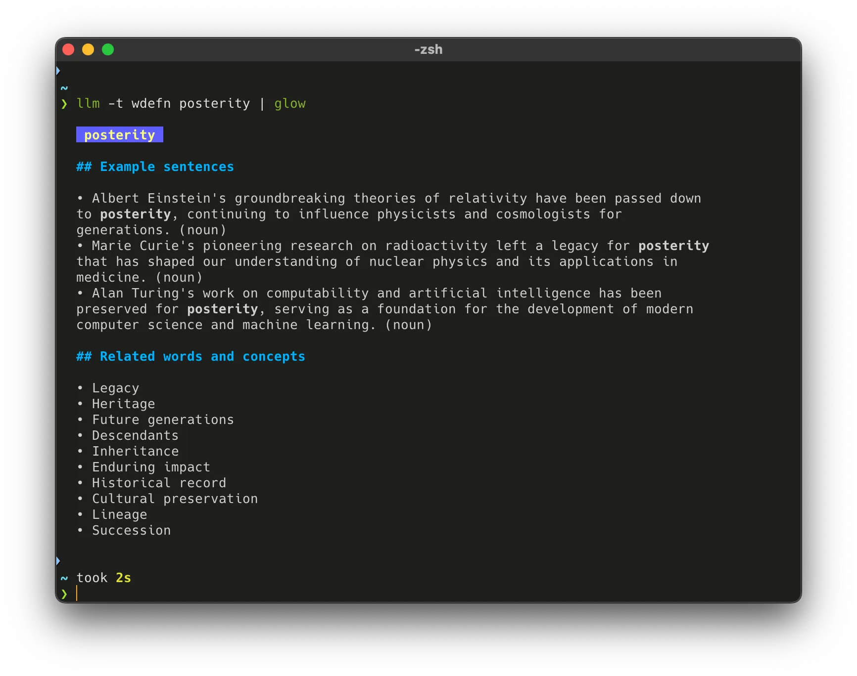Click the Example sentences heading
Screen dimensions: 857x676
click(155, 167)
